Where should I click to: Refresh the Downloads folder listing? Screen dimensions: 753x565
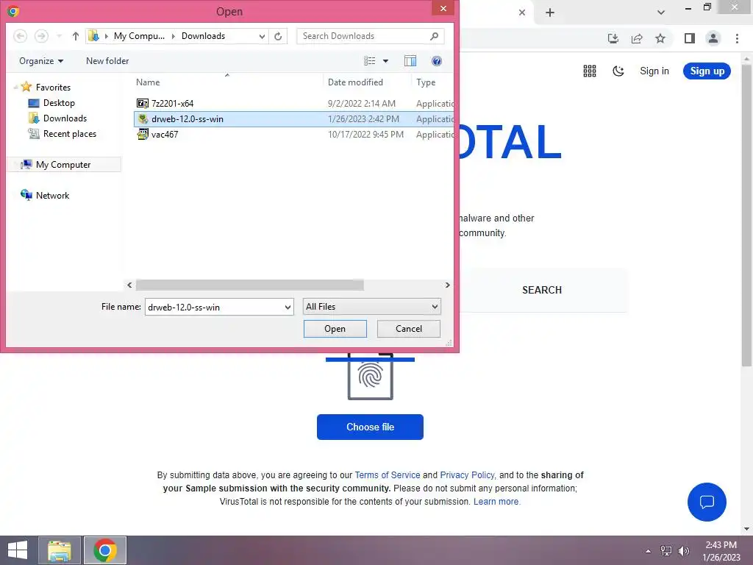tap(278, 36)
